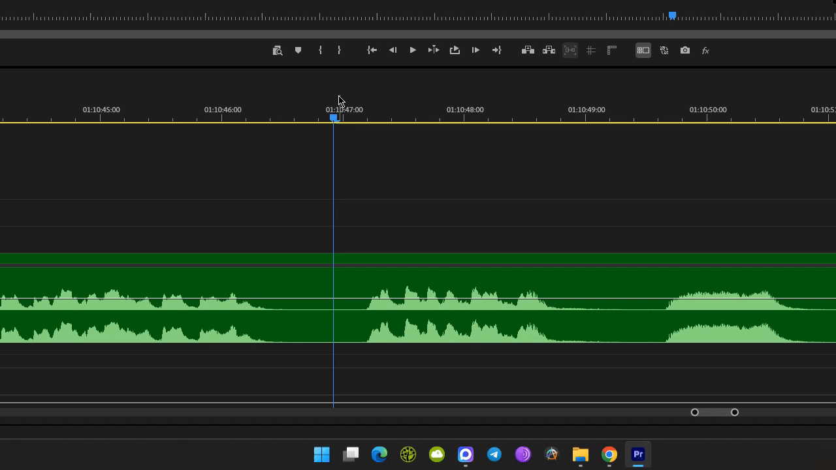Image resolution: width=836 pixels, height=470 pixels.
Task: Toggle the Safe Margins grid icon
Action: tap(591, 50)
